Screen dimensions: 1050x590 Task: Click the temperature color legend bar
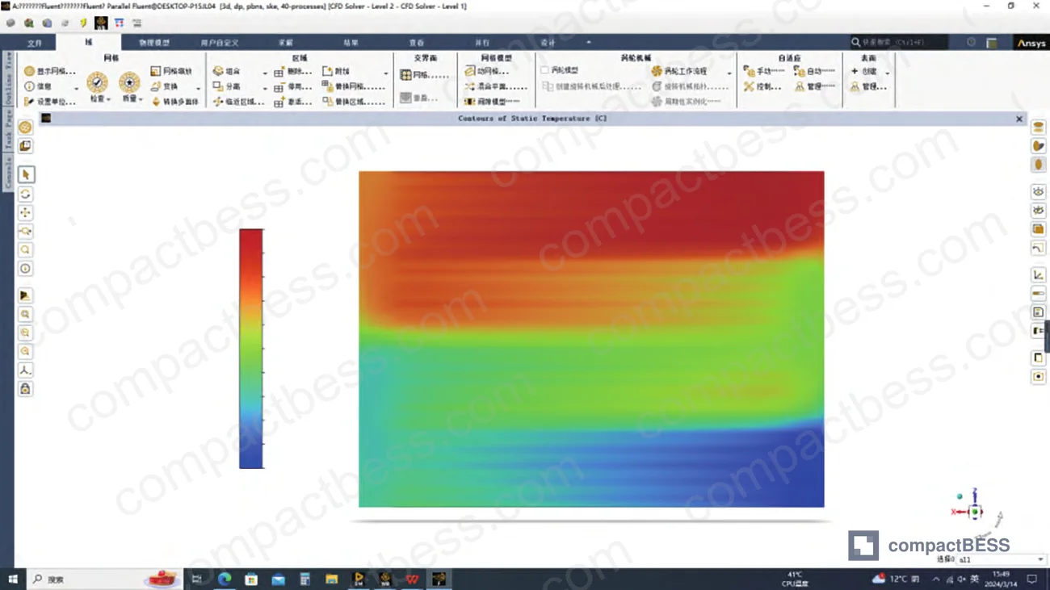251,349
